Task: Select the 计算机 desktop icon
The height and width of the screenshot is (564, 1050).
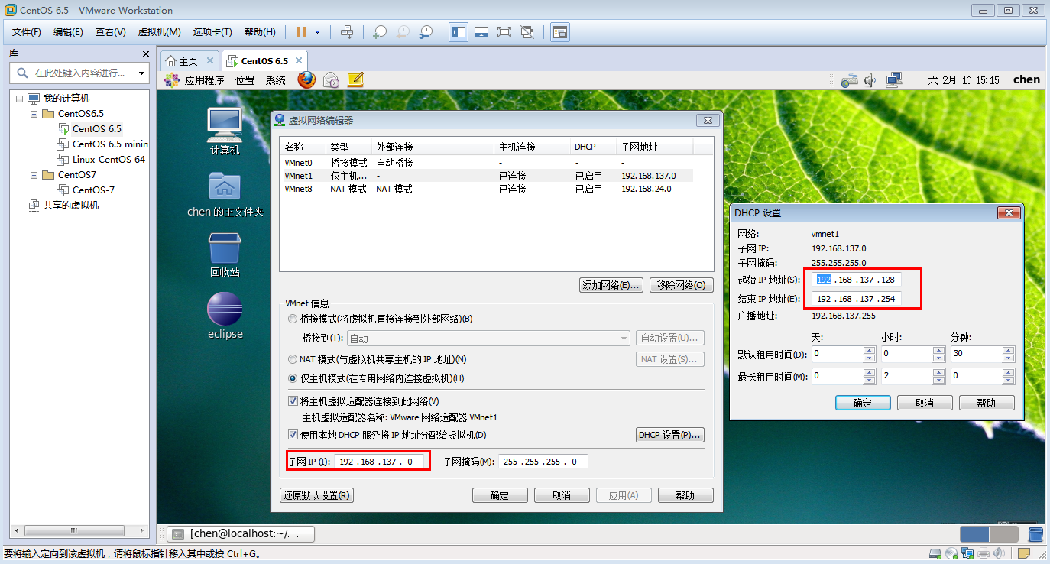Action: (225, 131)
